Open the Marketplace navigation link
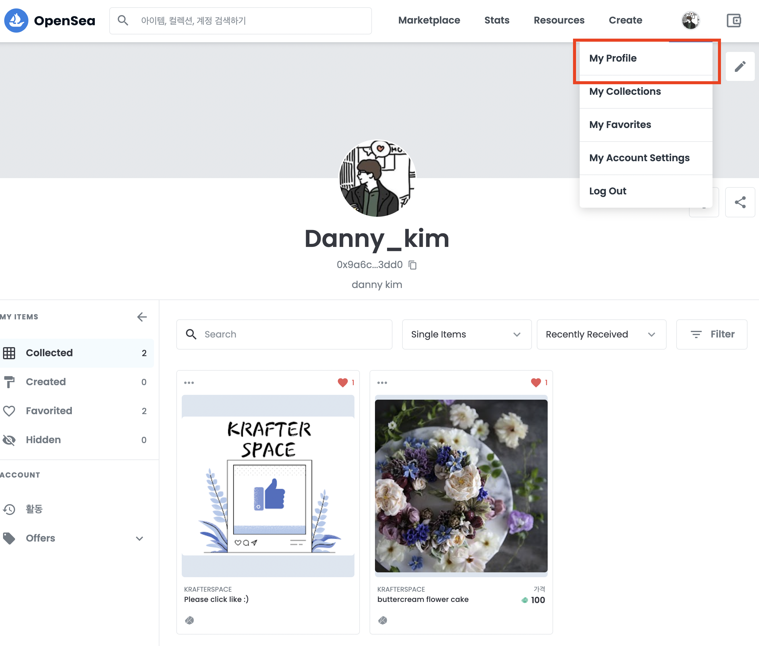The image size is (759, 646). (x=429, y=21)
